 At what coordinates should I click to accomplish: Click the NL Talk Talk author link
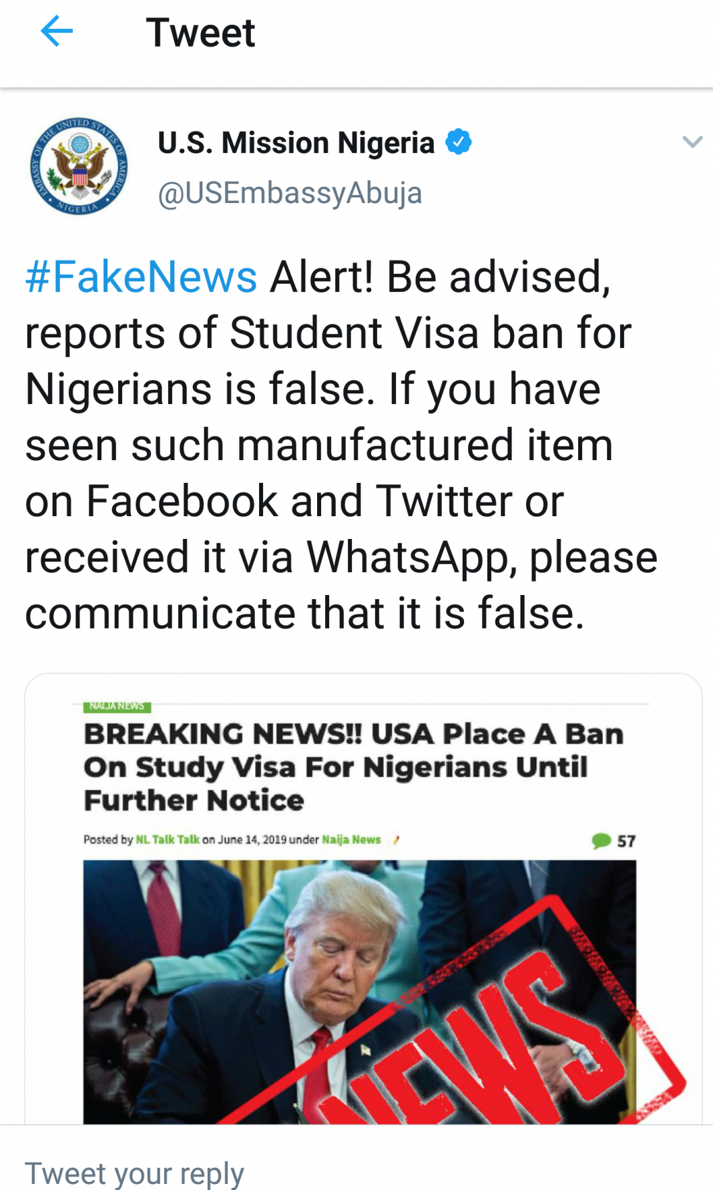pos(168,839)
